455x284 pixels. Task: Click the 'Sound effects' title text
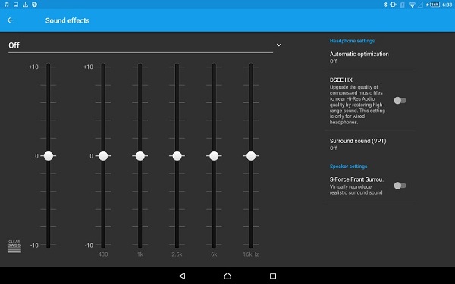click(x=67, y=20)
